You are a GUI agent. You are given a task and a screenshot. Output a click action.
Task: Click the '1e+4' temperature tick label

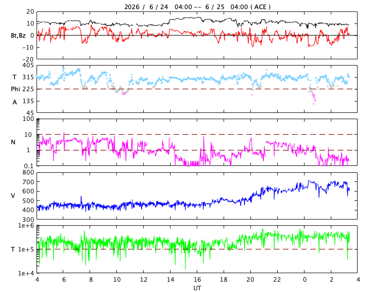pos(26,273)
